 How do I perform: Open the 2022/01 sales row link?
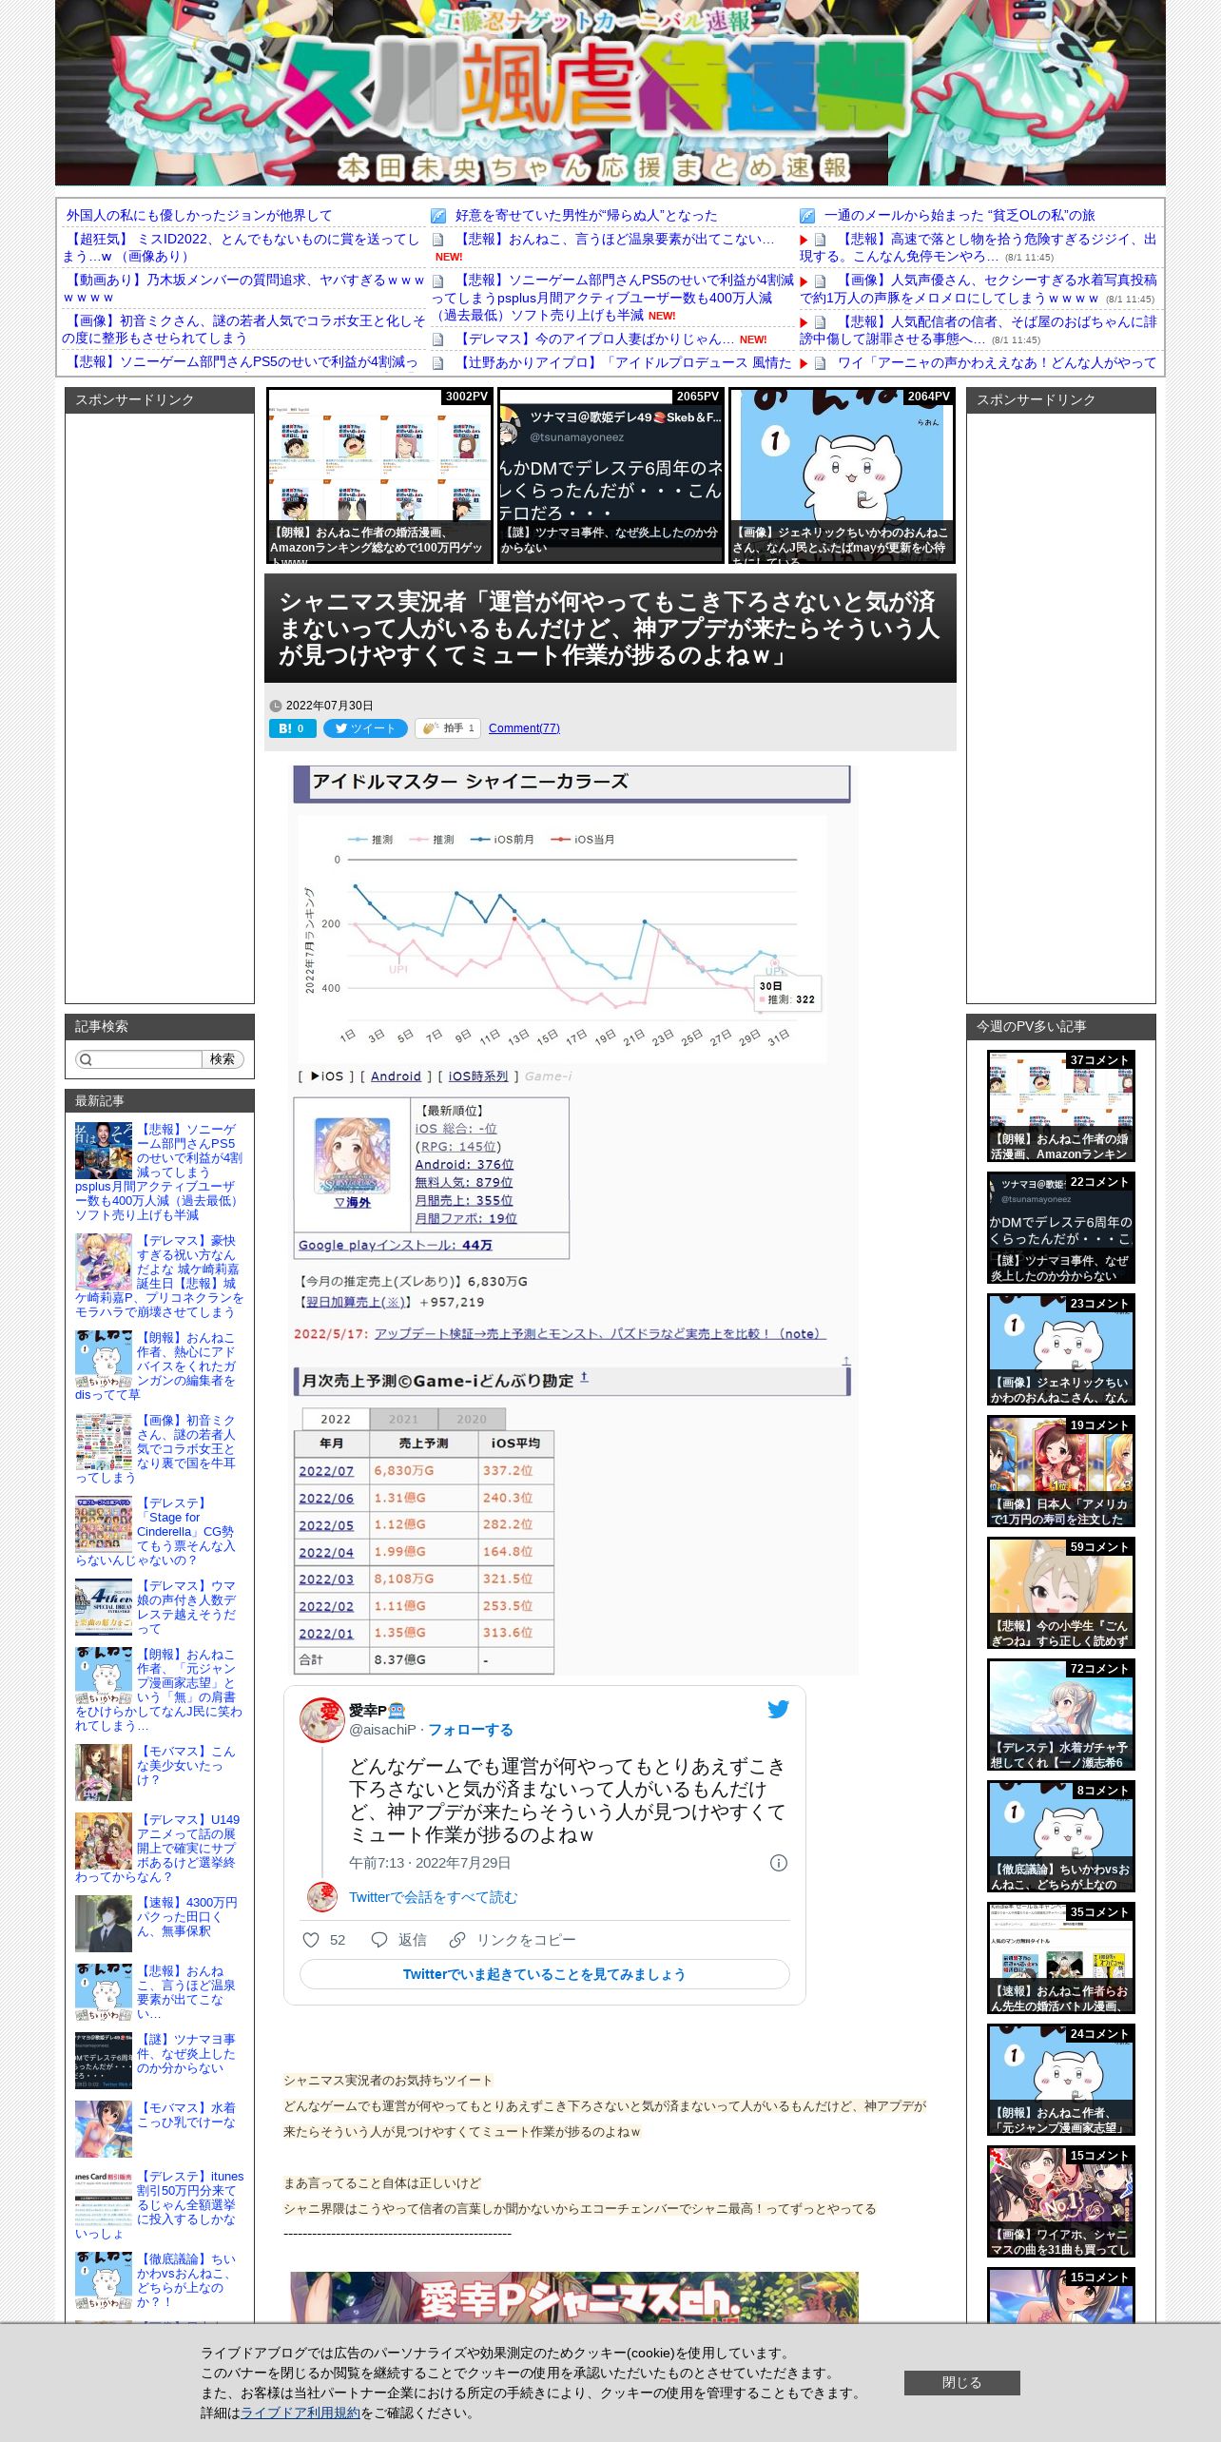pos(326,1634)
